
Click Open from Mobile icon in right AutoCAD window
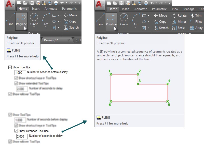pos(133,3)
